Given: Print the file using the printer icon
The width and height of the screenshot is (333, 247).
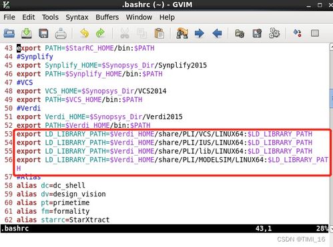Looking at the screenshot, I should pos(61,33).
